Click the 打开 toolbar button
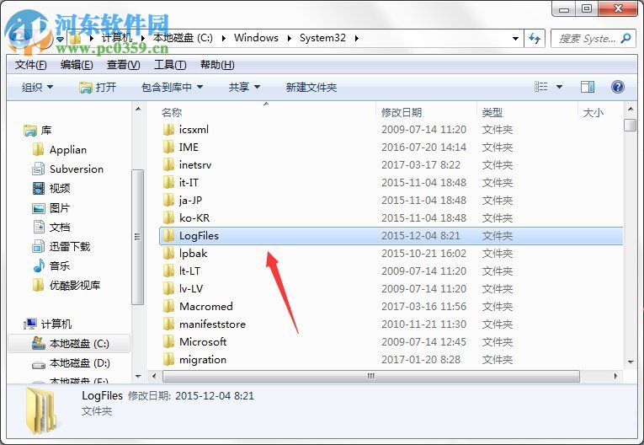The width and height of the screenshot is (644, 445). tap(98, 87)
